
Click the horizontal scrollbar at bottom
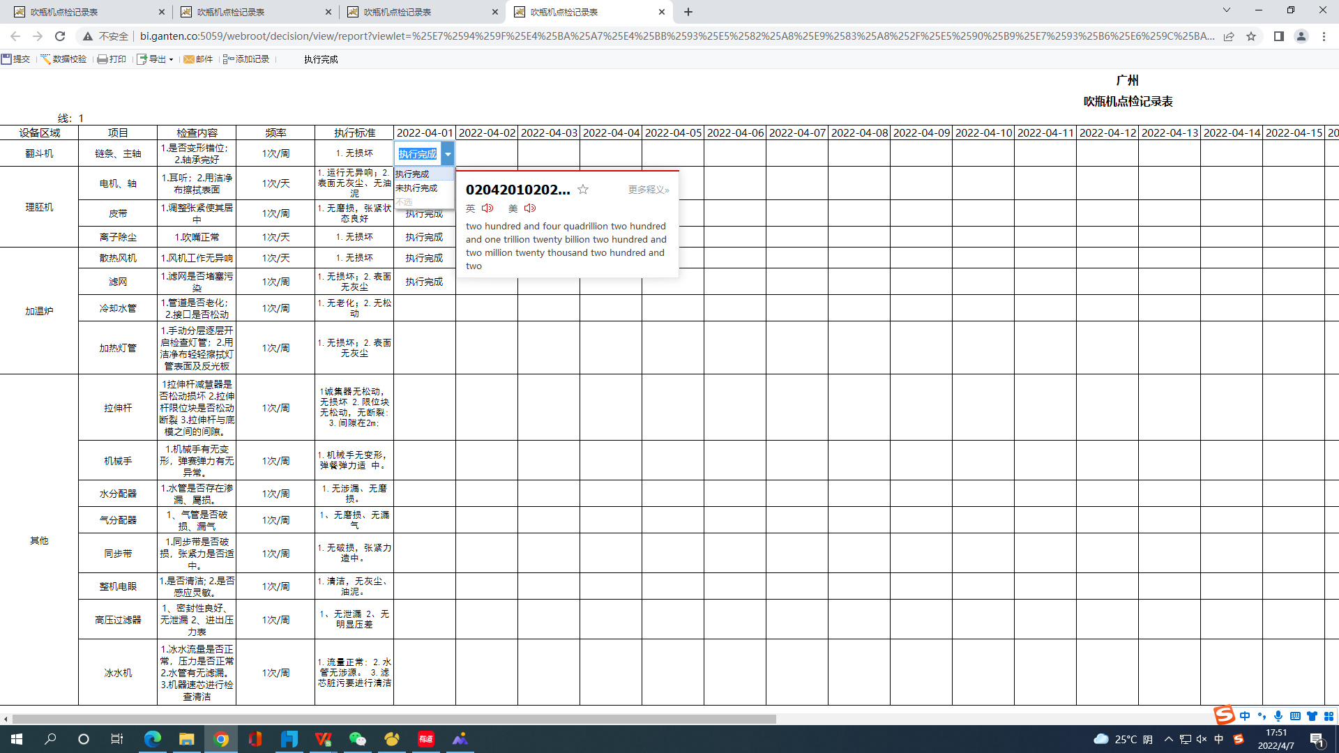click(x=394, y=719)
